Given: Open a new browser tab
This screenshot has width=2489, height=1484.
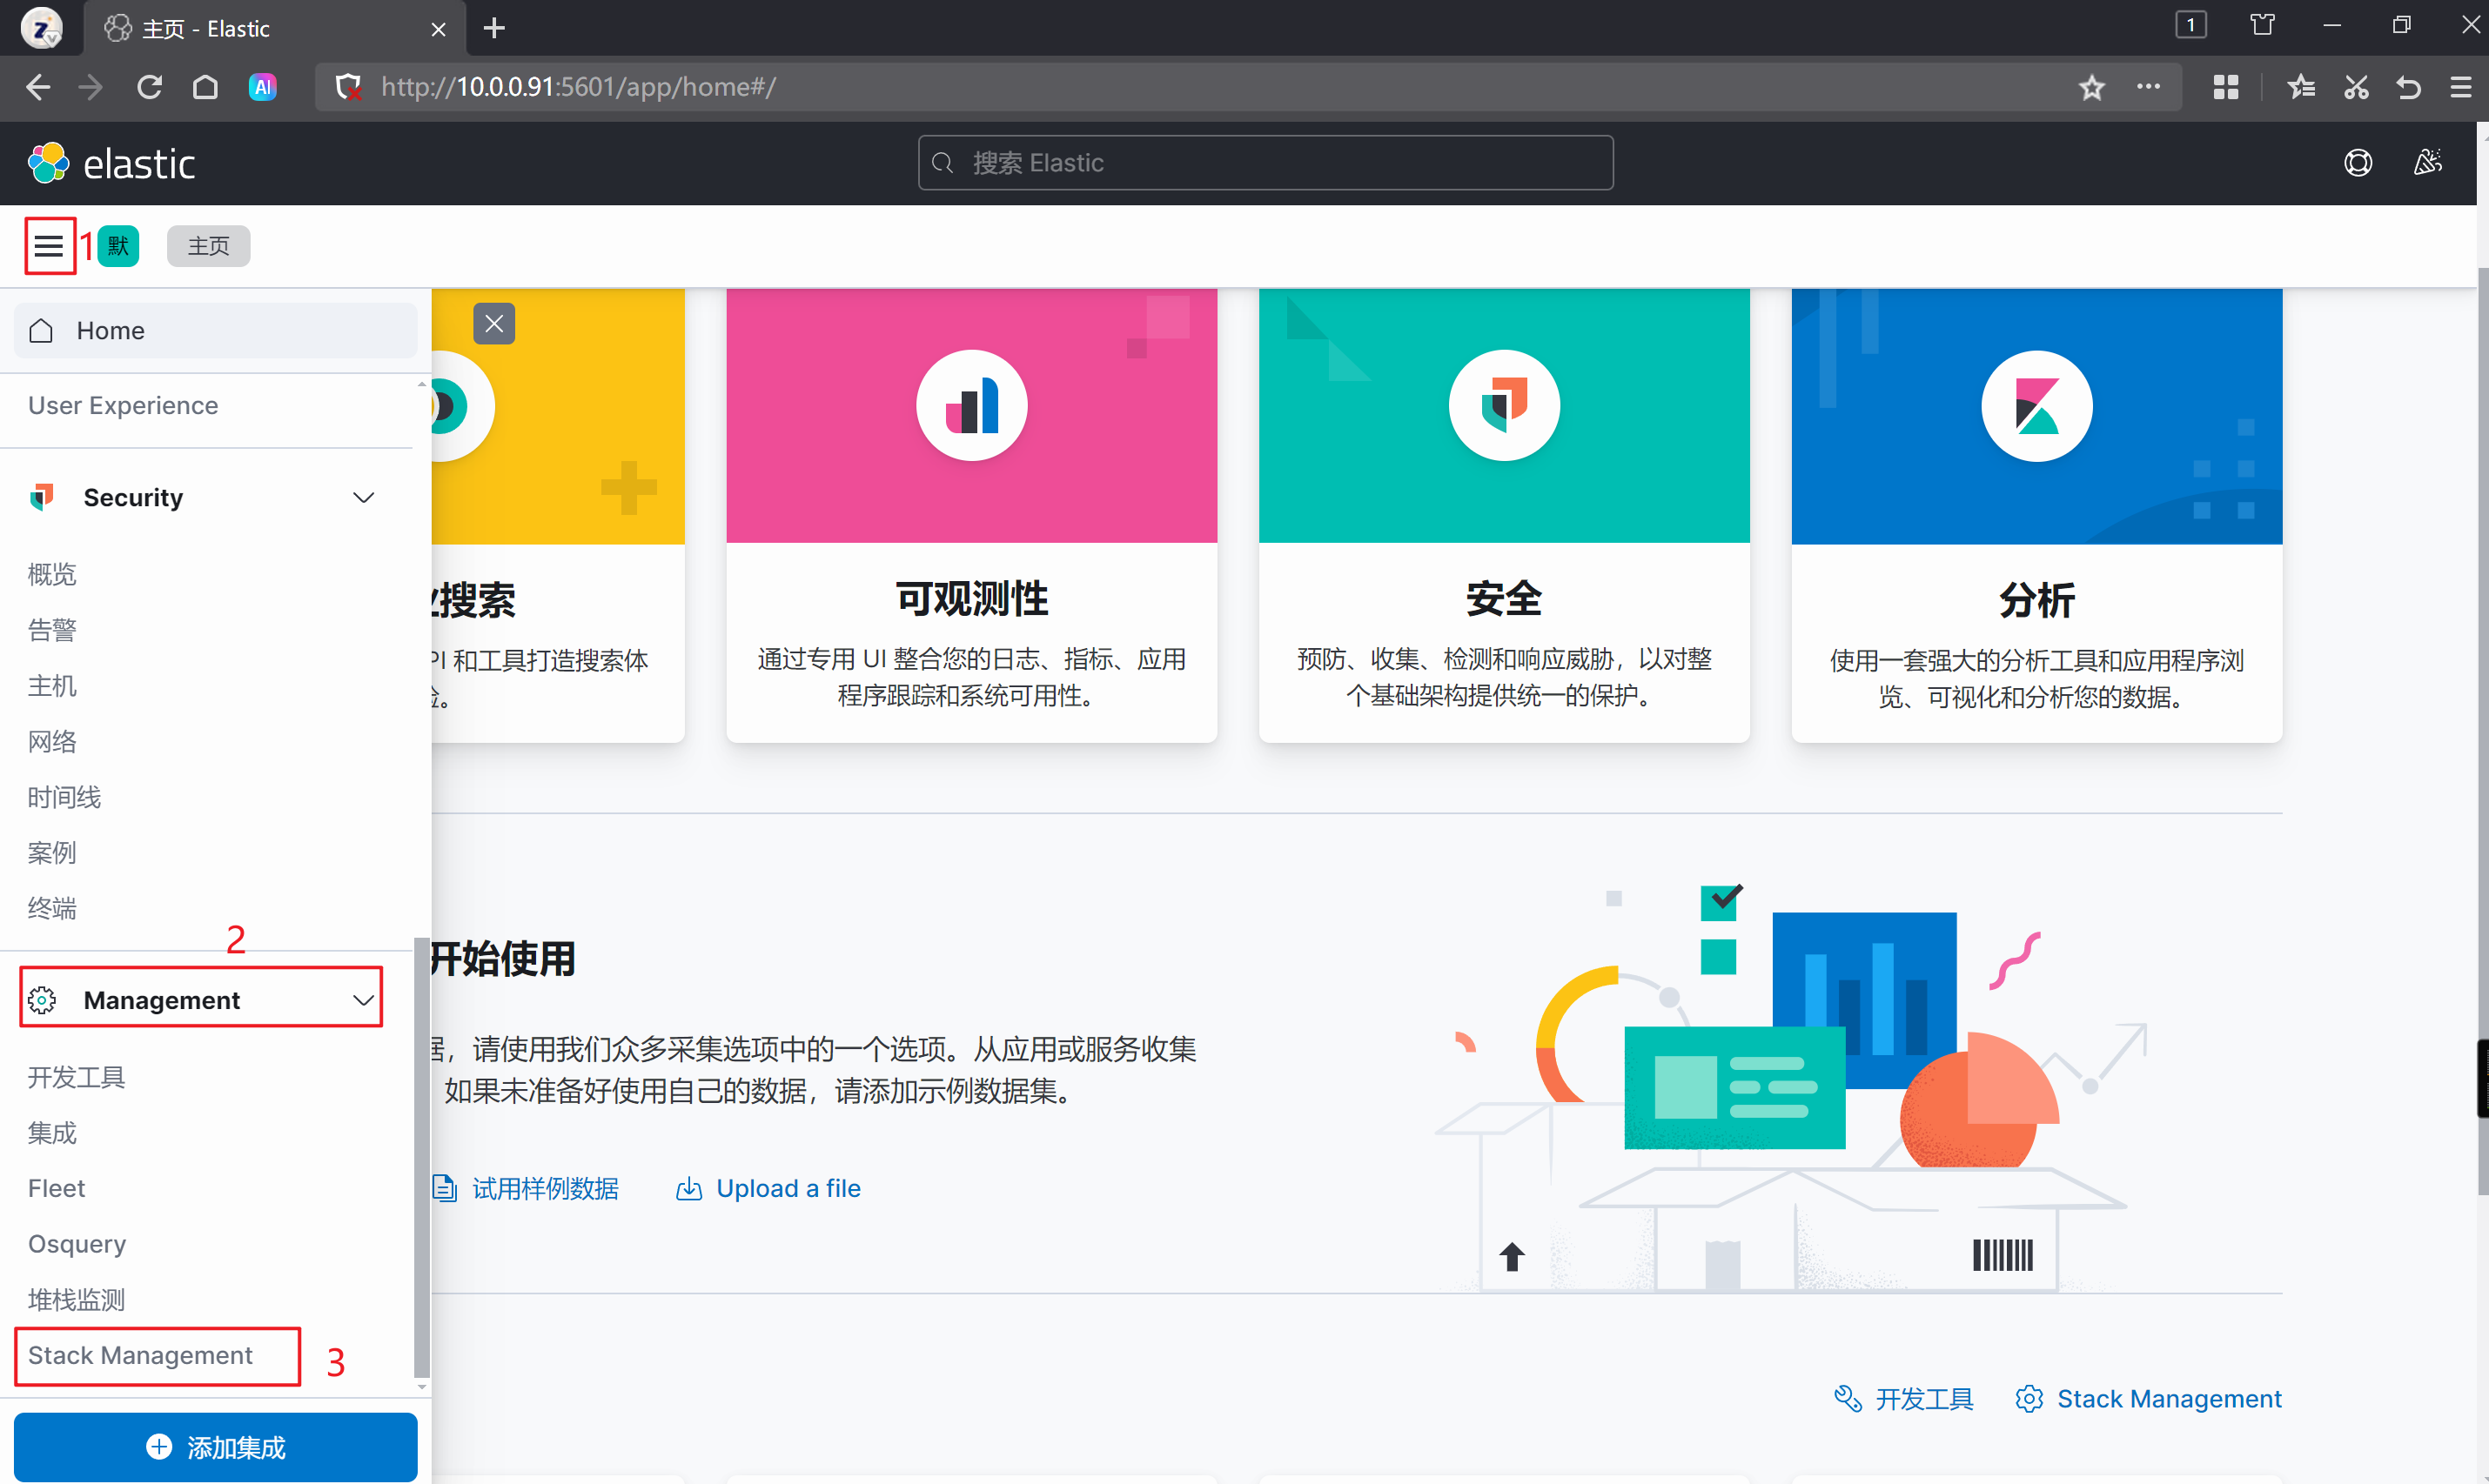Looking at the screenshot, I should 494,28.
